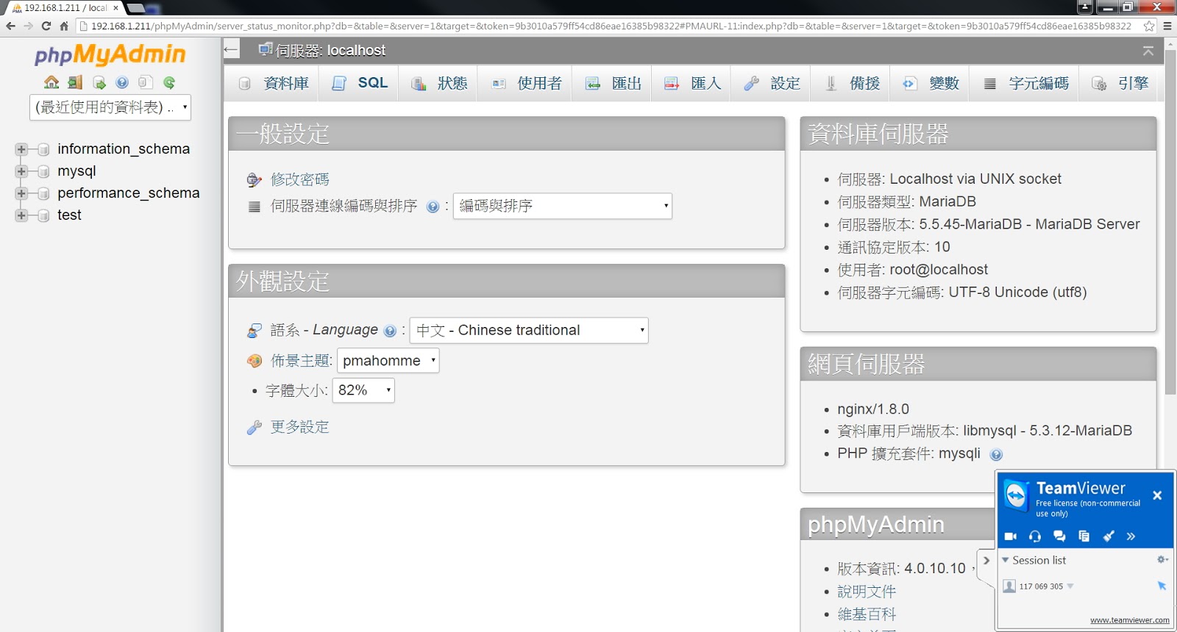Open the performance_schema database

tap(129, 193)
